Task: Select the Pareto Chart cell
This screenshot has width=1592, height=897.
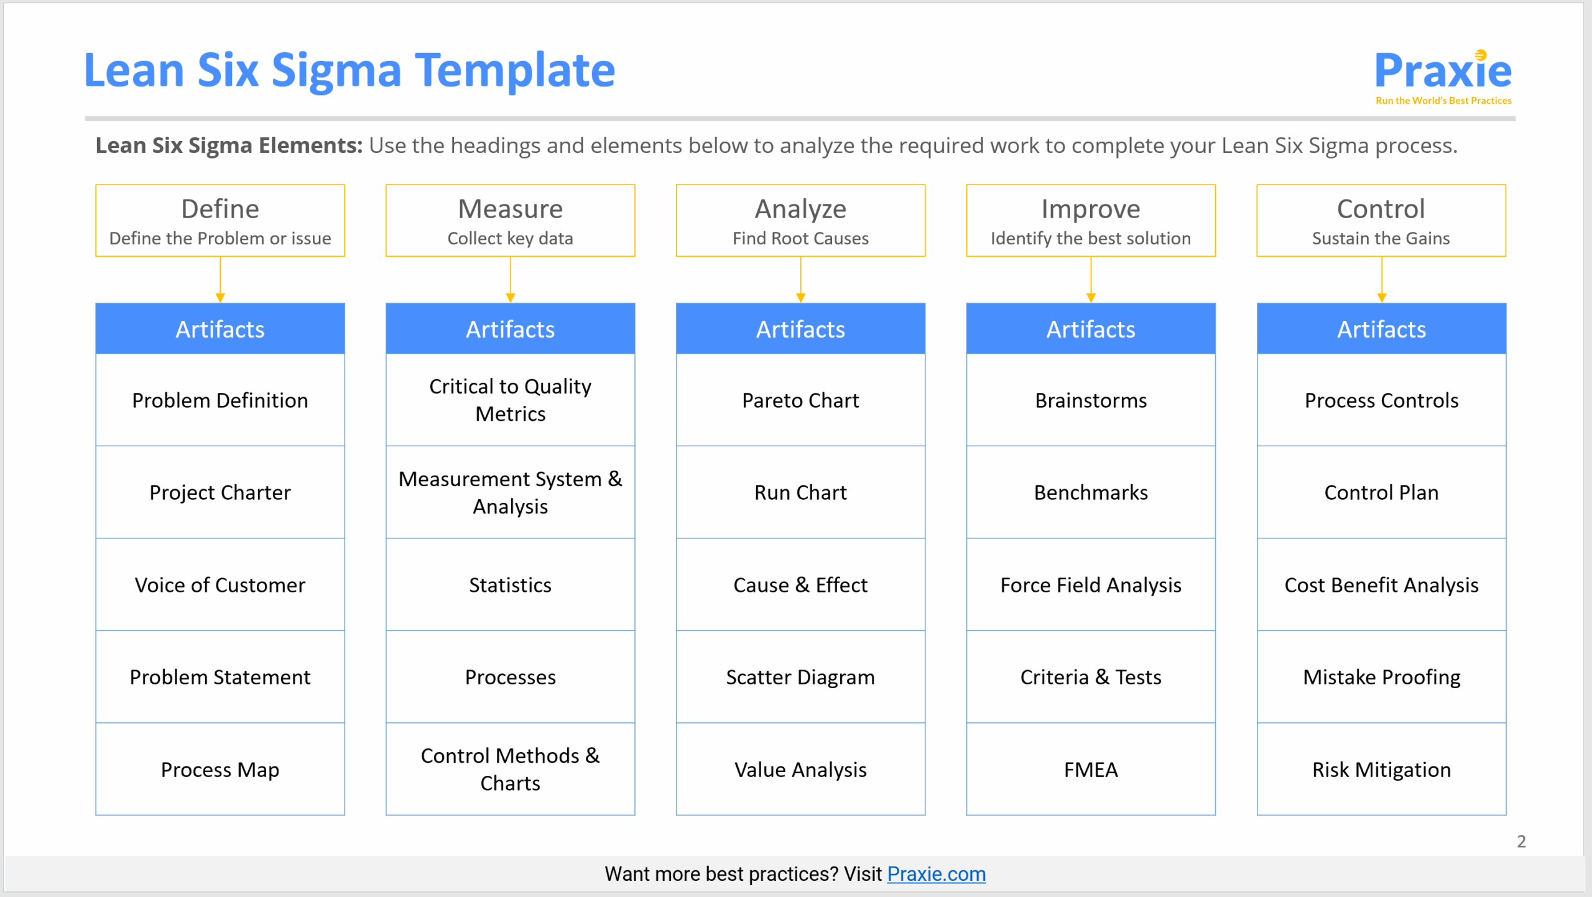Action: [x=800, y=400]
